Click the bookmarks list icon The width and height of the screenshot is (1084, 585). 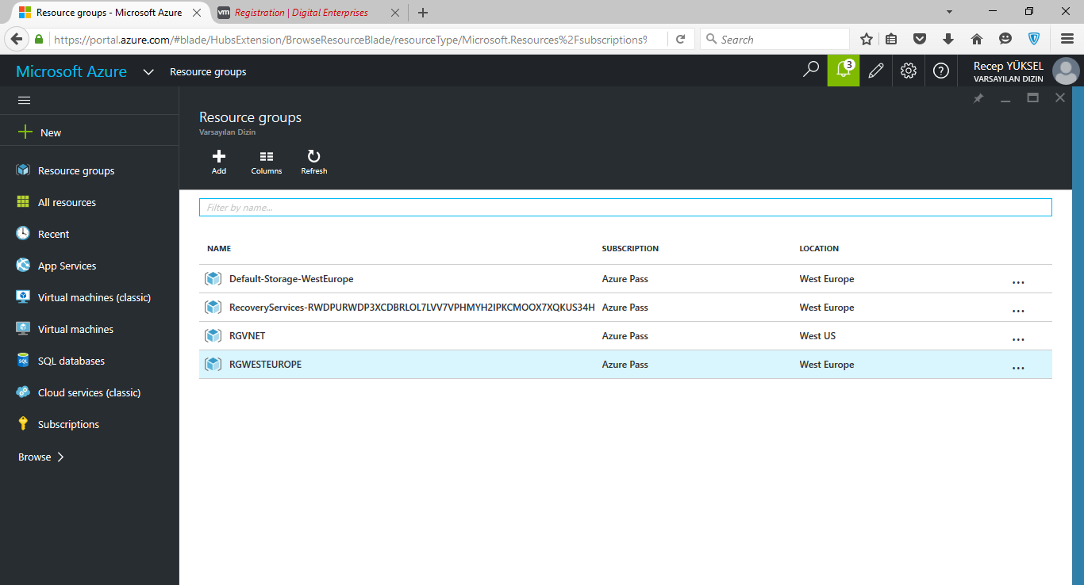[891, 39]
